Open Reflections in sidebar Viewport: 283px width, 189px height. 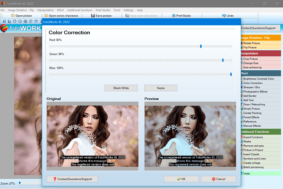(x=261, y=122)
